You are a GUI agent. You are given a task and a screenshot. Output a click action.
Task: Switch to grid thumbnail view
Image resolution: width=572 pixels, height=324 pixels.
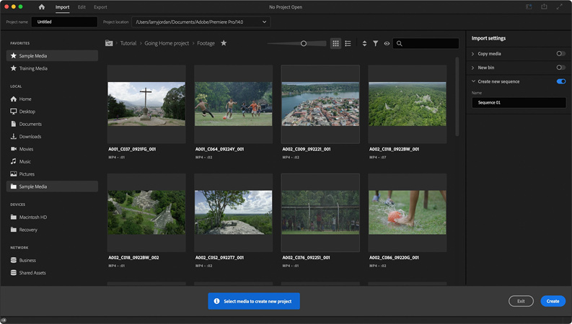(x=335, y=43)
